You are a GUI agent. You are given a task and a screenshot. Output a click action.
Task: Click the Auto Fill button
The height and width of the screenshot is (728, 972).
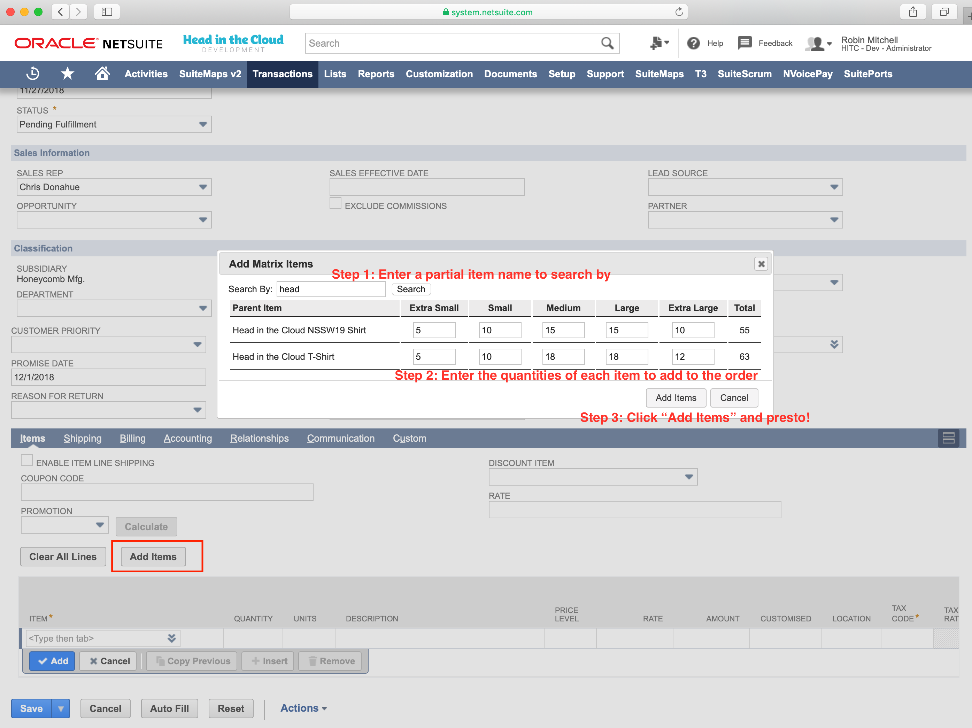pyautogui.click(x=169, y=708)
